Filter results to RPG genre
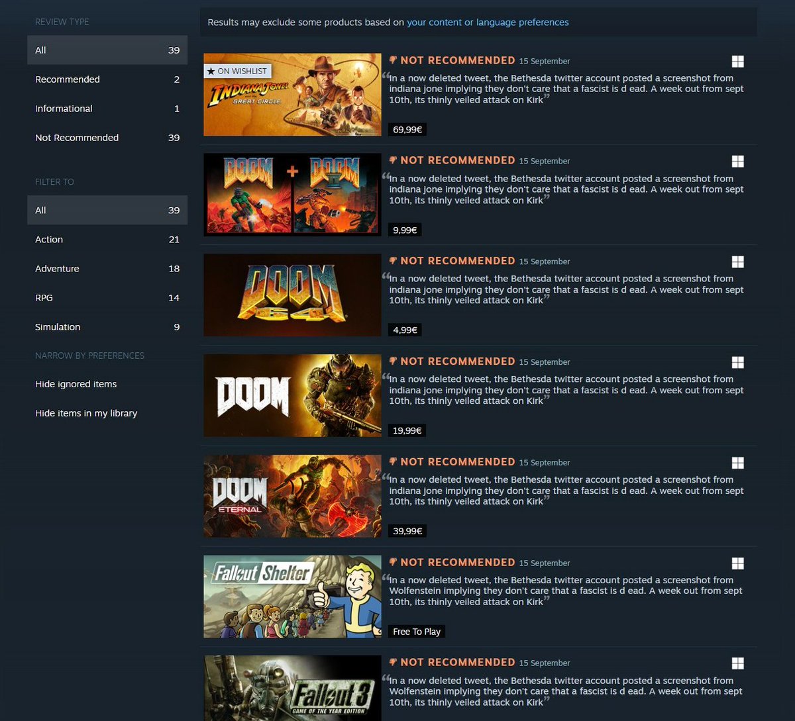This screenshot has height=721, width=795. (x=107, y=298)
